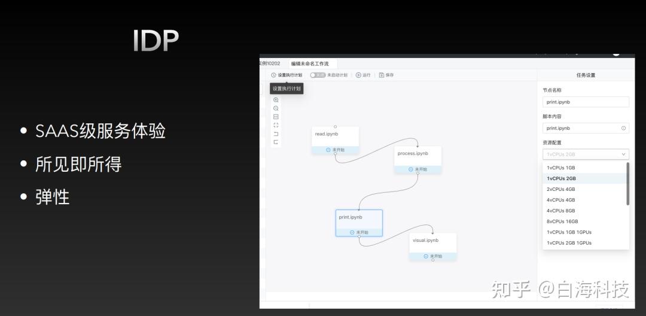Click the zoom in magnifier icon
The width and height of the screenshot is (646, 316).
[x=276, y=100]
